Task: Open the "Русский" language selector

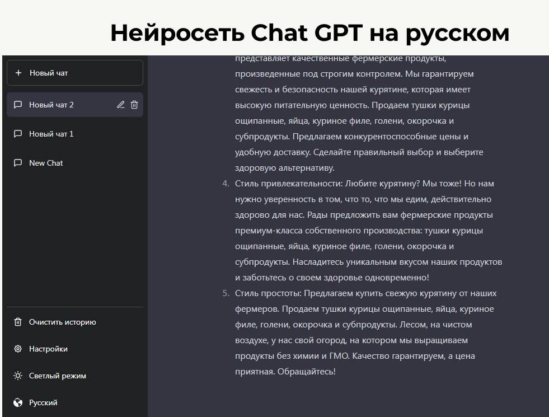Action: (x=43, y=402)
